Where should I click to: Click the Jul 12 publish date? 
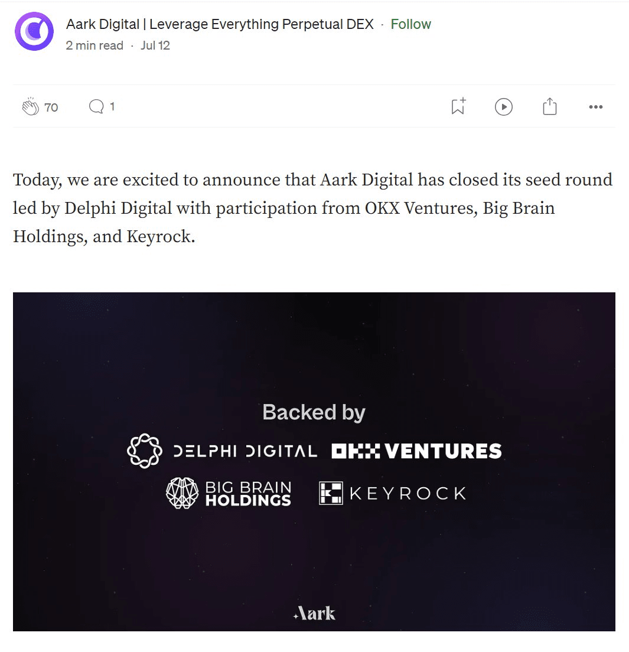(x=155, y=45)
